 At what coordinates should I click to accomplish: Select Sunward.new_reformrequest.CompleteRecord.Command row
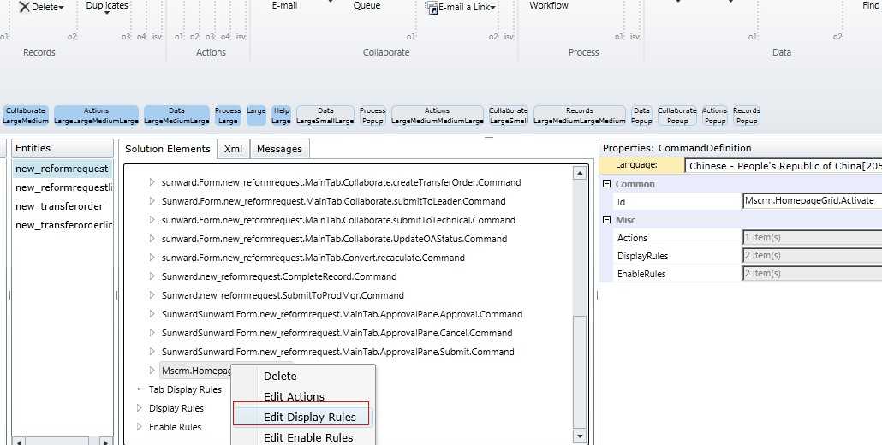(x=279, y=276)
